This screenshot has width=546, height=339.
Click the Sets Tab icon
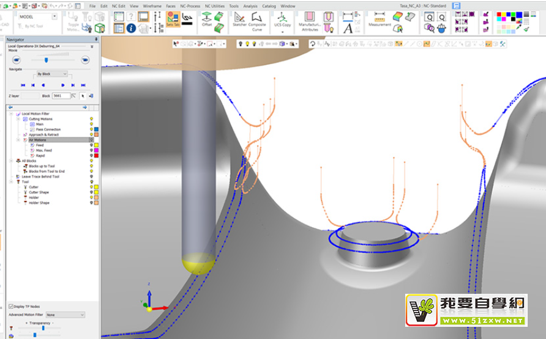pos(173,18)
